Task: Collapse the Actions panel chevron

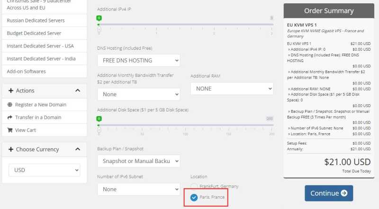Action: [78, 91]
